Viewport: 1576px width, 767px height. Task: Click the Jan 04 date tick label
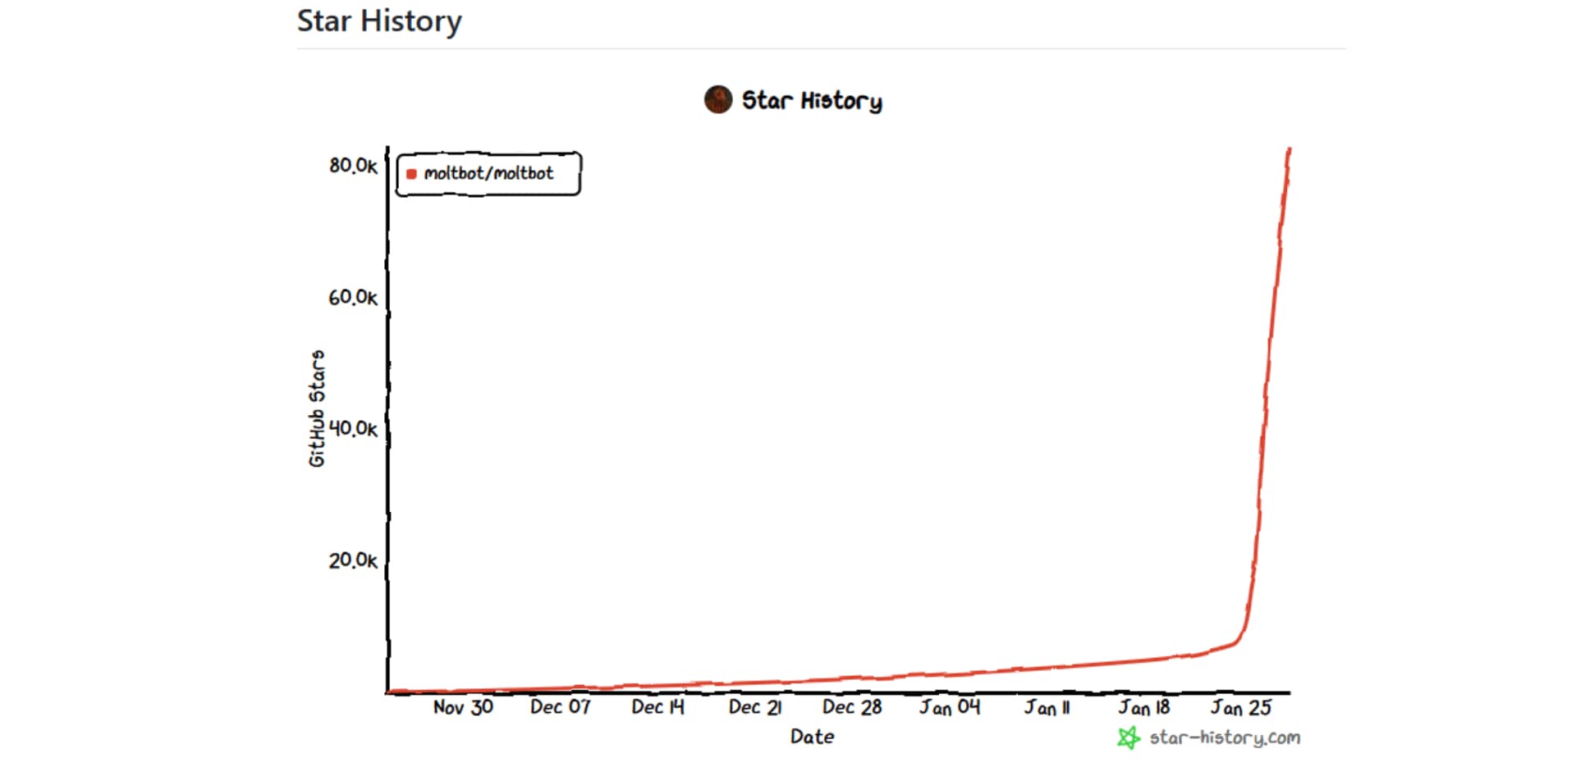coord(950,707)
